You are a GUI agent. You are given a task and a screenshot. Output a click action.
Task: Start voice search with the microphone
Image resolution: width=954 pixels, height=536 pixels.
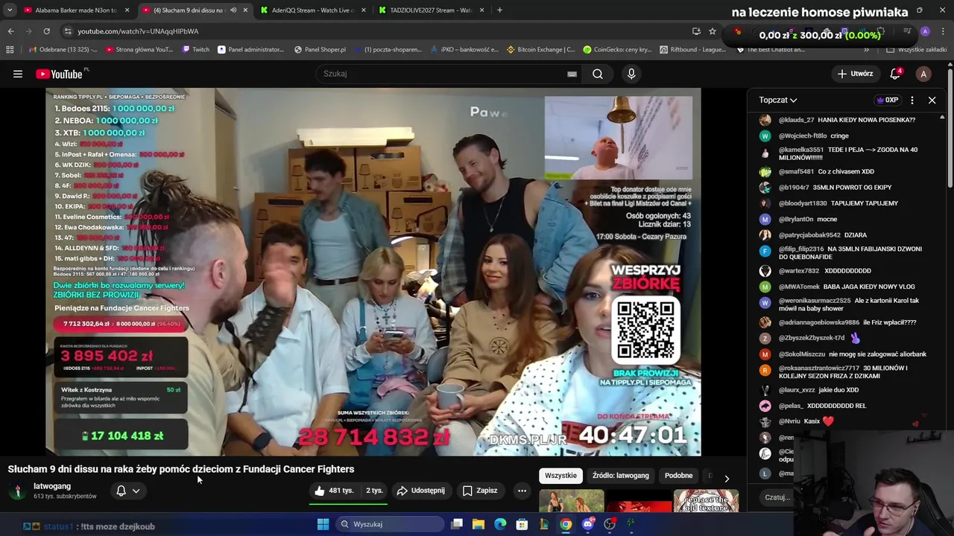coord(631,74)
